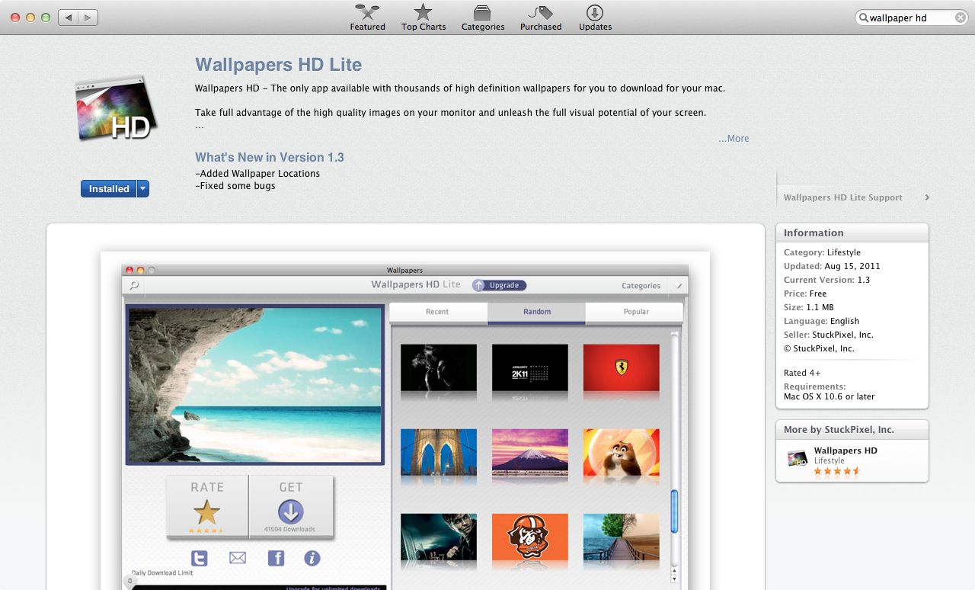Click the beach wallpaper preview image
975x590 pixels.
[255, 385]
